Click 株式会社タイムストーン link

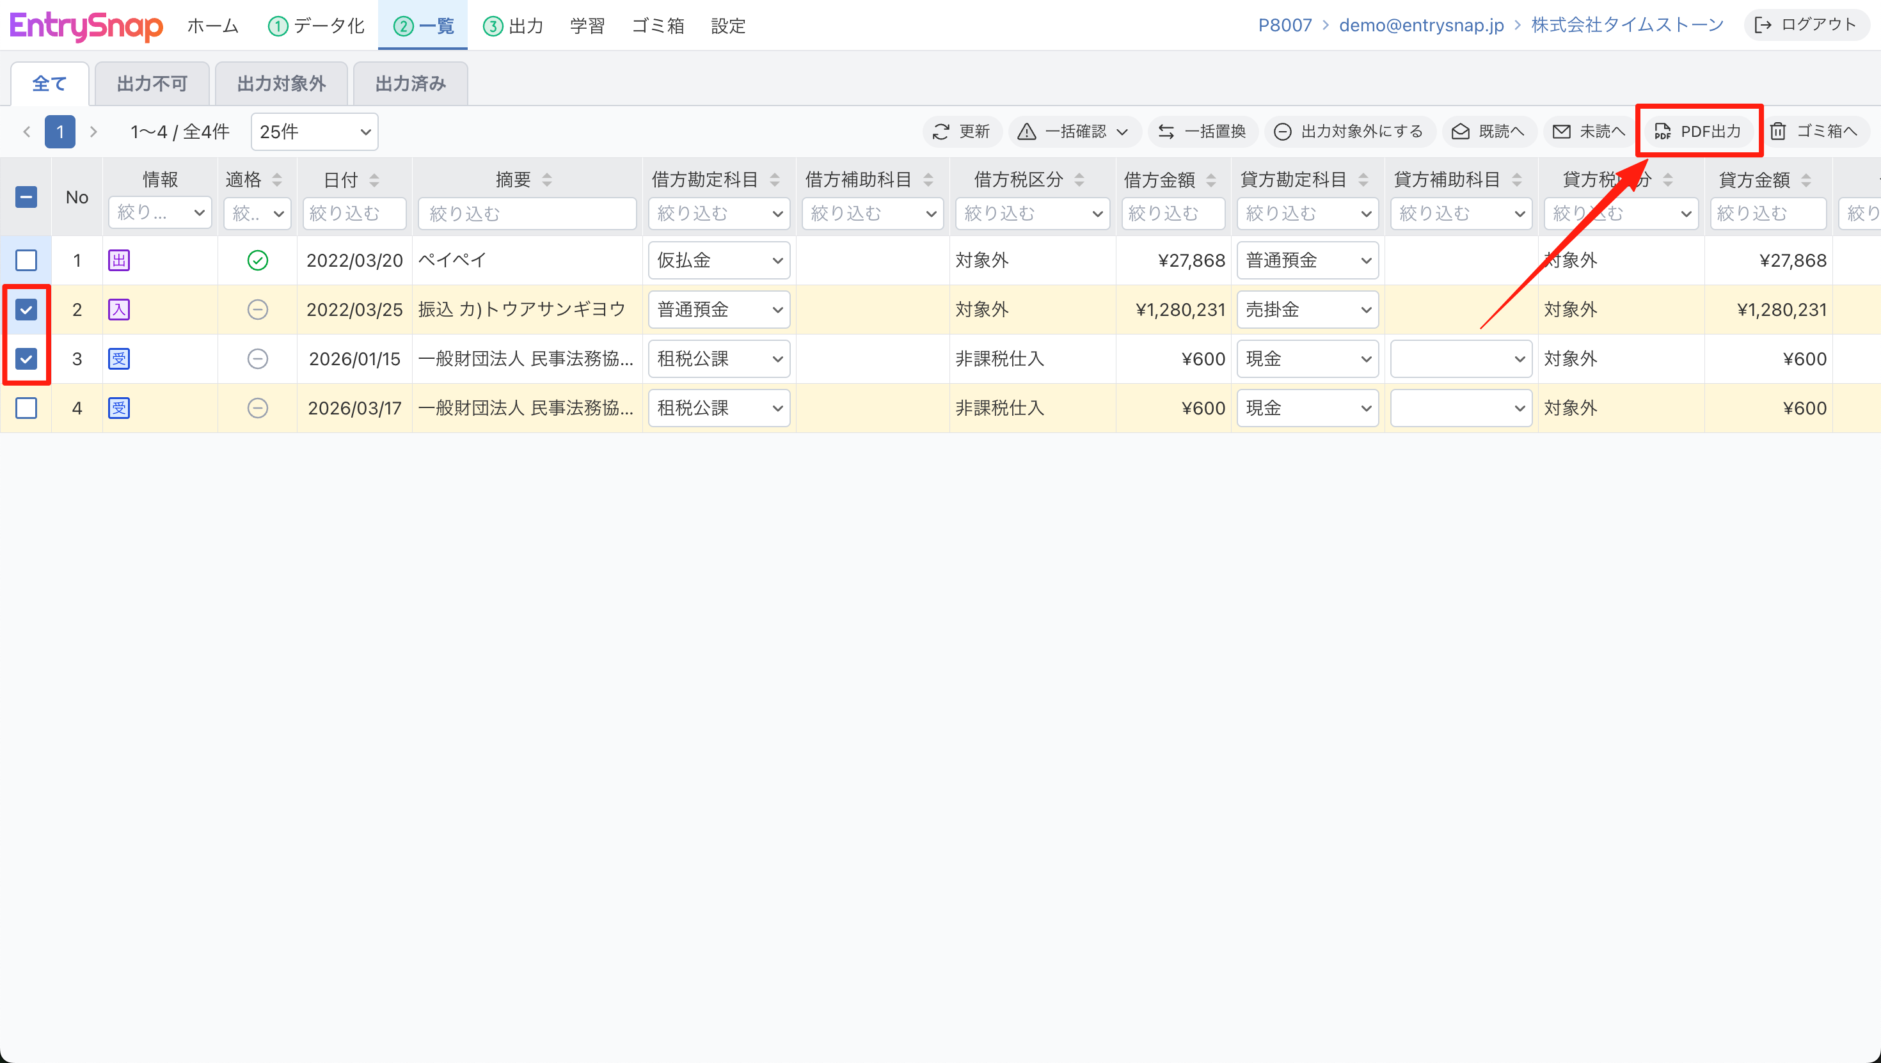click(x=1628, y=26)
